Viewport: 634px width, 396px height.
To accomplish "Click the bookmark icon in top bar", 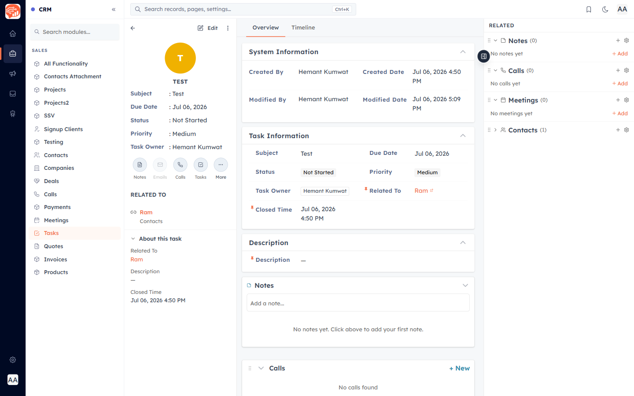I will (589, 9).
